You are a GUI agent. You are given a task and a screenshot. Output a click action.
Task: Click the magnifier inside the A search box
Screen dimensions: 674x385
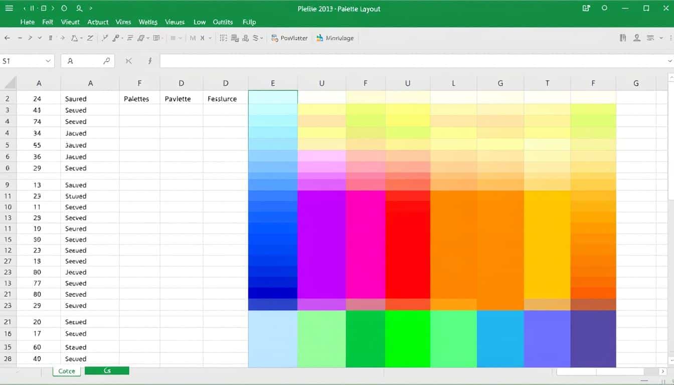(x=106, y=61)
